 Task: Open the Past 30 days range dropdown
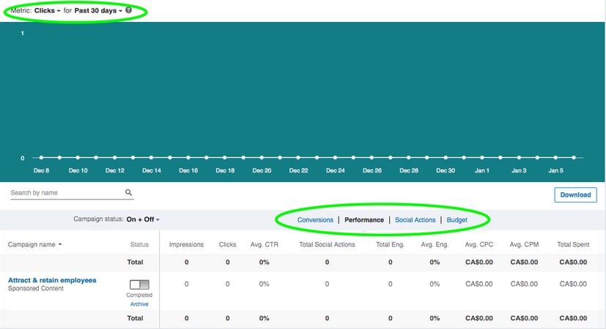tap(98, 10)
